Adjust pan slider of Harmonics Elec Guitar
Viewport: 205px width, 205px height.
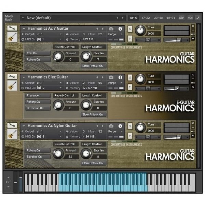point(148,88)
